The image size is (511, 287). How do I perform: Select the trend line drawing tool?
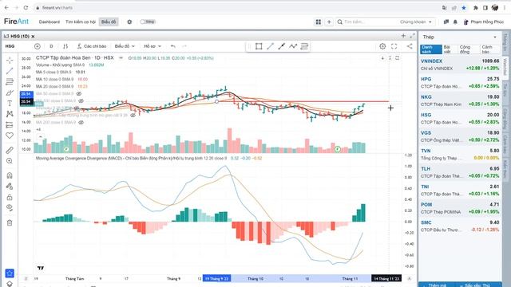point(10,71)
